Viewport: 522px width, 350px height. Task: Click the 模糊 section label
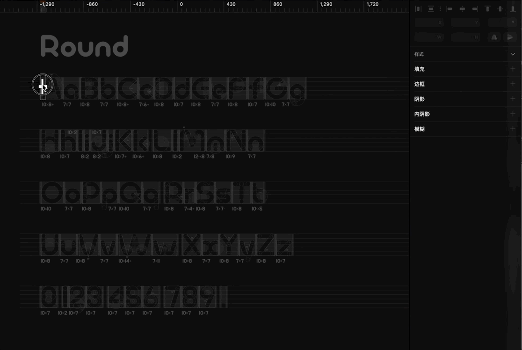coord(420,129)
